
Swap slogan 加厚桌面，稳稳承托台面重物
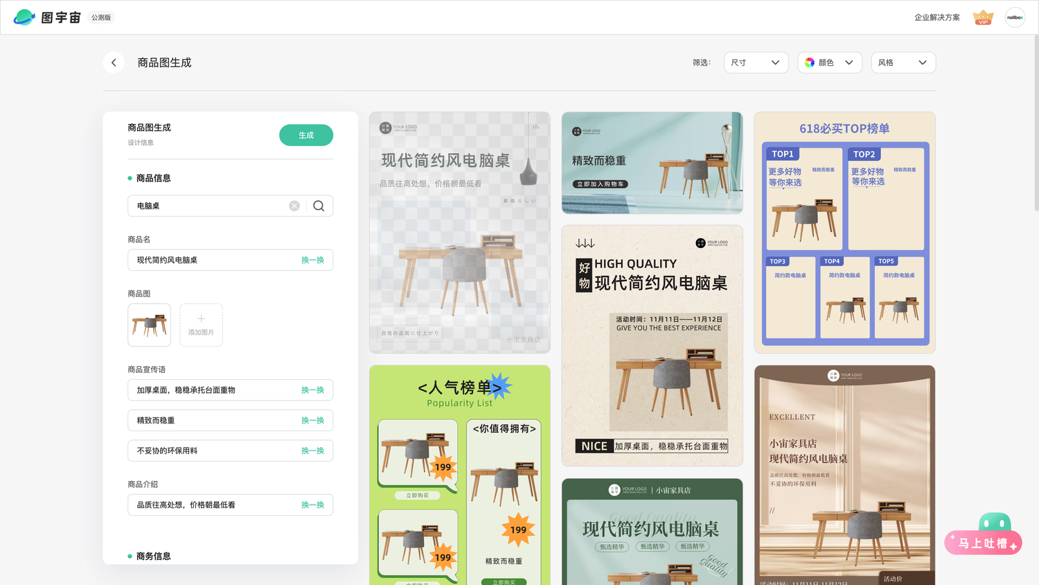pyautogui.click(x=312, y=390)
